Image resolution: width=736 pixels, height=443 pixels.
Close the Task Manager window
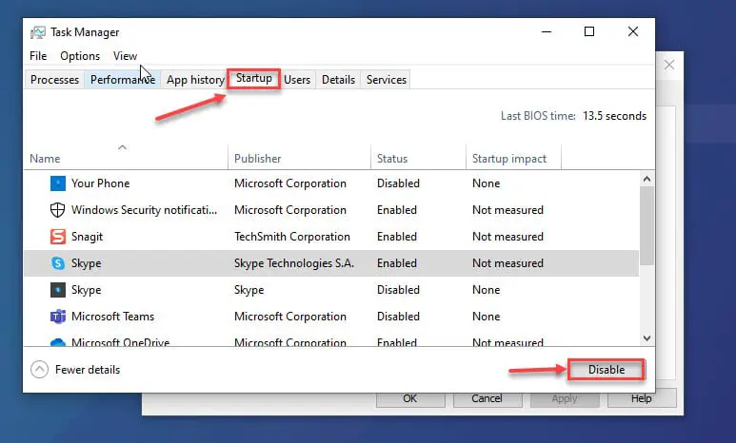[633, 32]
